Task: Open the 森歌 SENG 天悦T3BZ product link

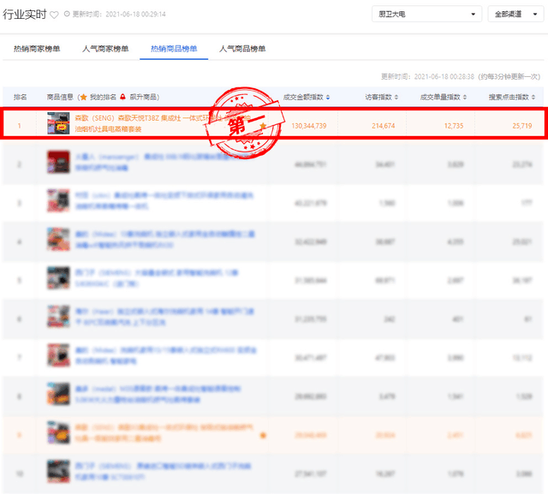Action: pos(163,123)
